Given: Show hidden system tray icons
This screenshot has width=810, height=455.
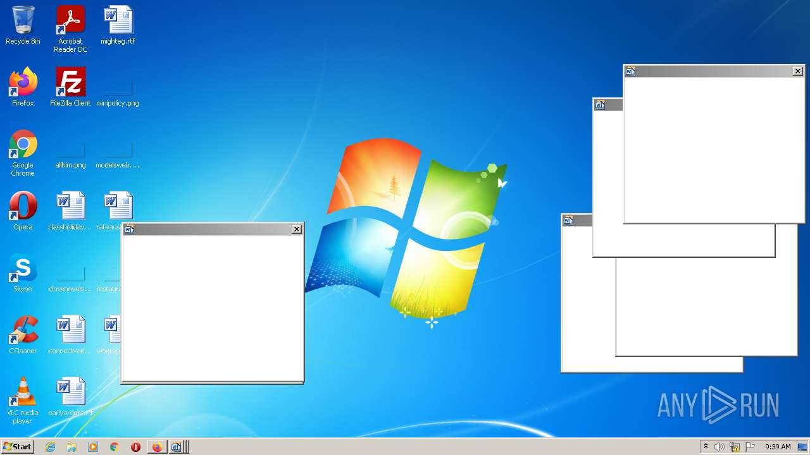Looking at the screenshot, I should point(706,447).
